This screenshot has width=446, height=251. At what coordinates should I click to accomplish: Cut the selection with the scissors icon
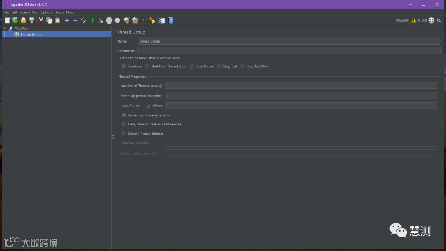41,21
